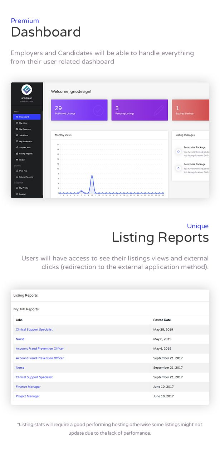220x454 pixels.
Task: Open My Profile in the sidebar
Action: coord(24,188)
